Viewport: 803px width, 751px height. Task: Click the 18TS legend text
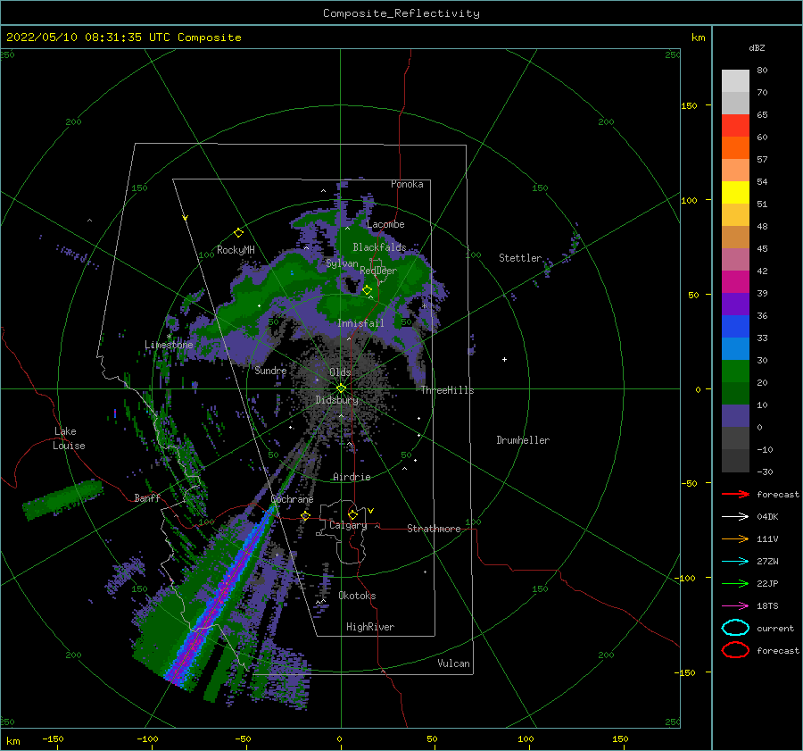pyautogui.click(x=767, y=606)
